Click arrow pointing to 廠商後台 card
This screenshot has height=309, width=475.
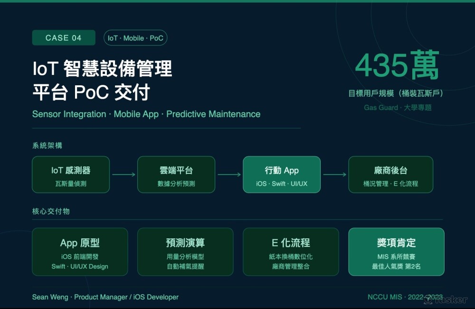click(334, 175)
